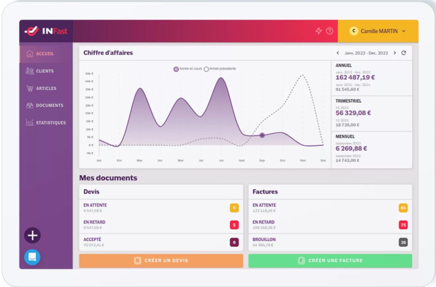This screenshot has width=436, height=287.
Task: Open Factures en retard row with badge 75
Action: pyautogui.click(x=330, y=225)
